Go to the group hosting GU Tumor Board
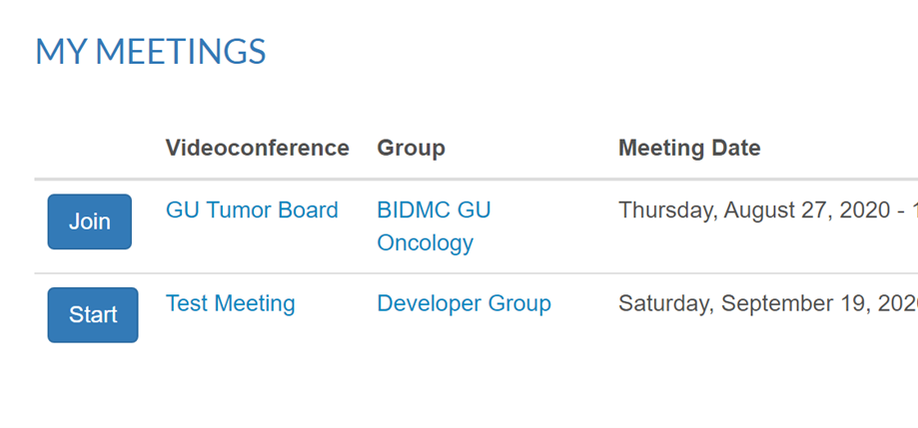 434,226
